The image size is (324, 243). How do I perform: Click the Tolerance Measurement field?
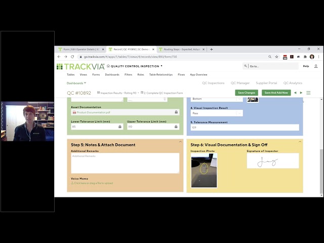(245, 128)
